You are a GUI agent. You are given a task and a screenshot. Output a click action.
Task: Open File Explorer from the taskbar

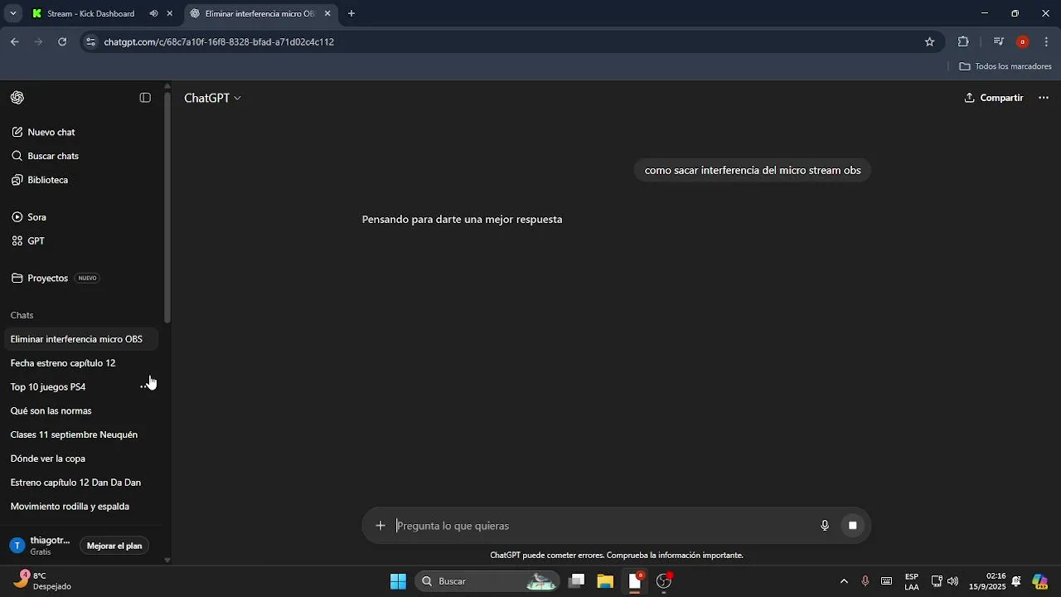point(605,581)
